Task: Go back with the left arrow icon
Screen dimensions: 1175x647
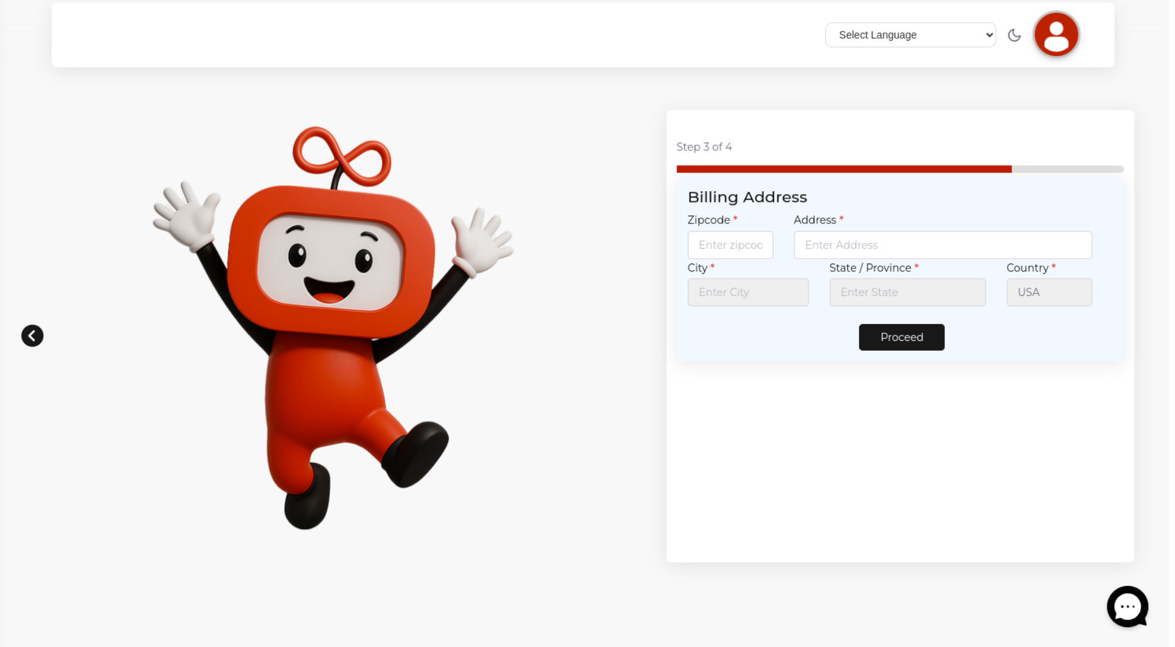Action: 32,335
